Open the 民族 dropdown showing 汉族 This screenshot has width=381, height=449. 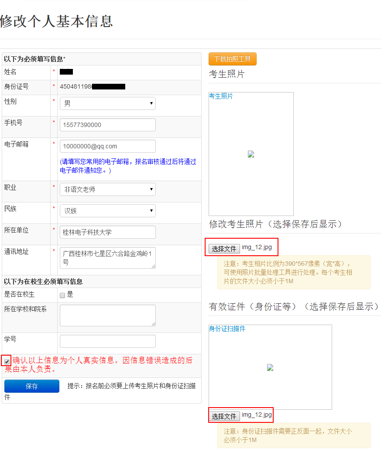[x=107, y=211]
